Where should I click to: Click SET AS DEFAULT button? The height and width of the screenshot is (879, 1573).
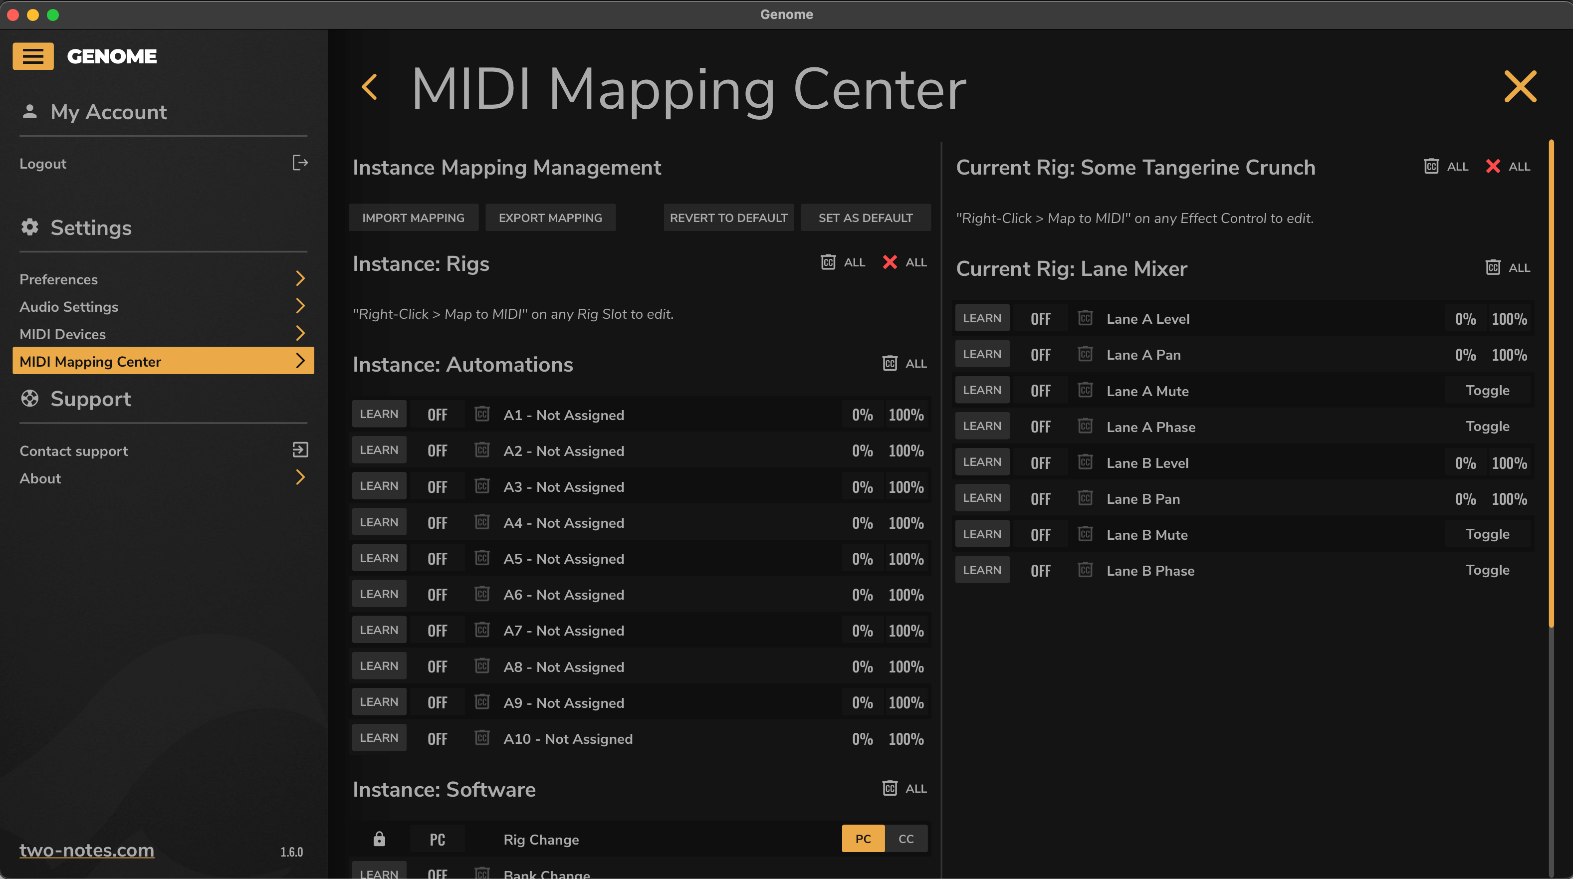[x=865, y=218]
